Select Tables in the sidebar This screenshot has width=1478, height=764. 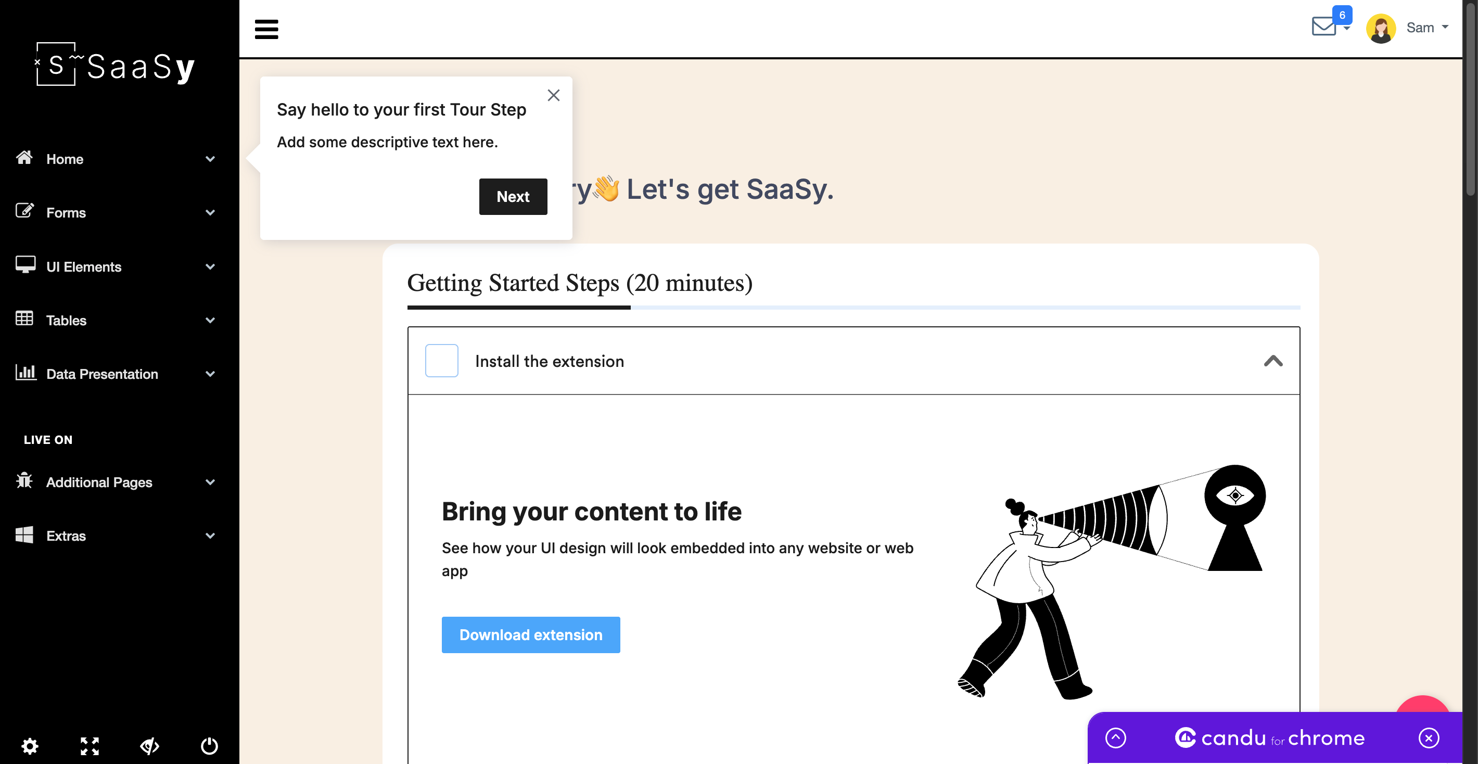[x=66, y=320]
